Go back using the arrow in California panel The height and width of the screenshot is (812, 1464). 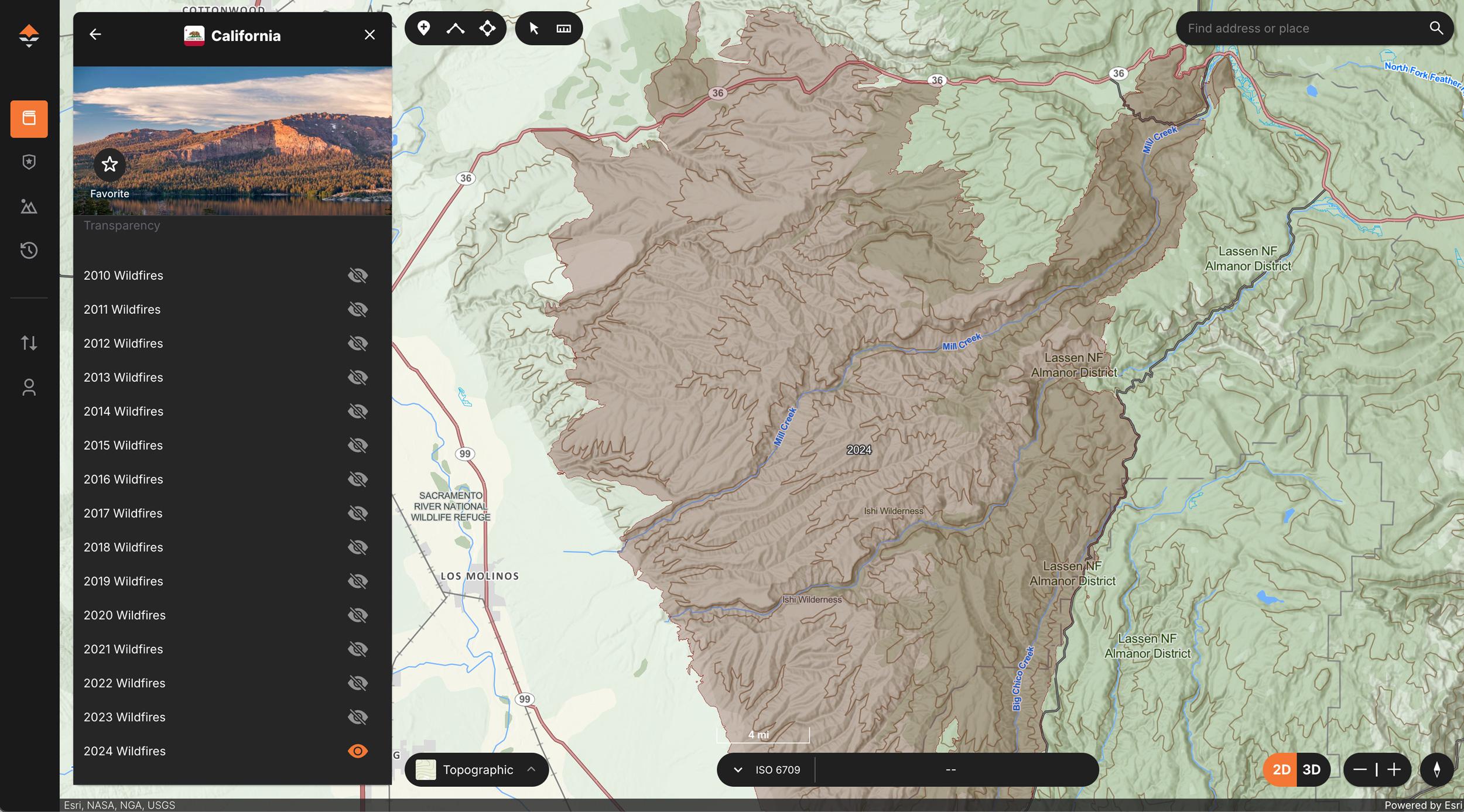coord(95,35)
